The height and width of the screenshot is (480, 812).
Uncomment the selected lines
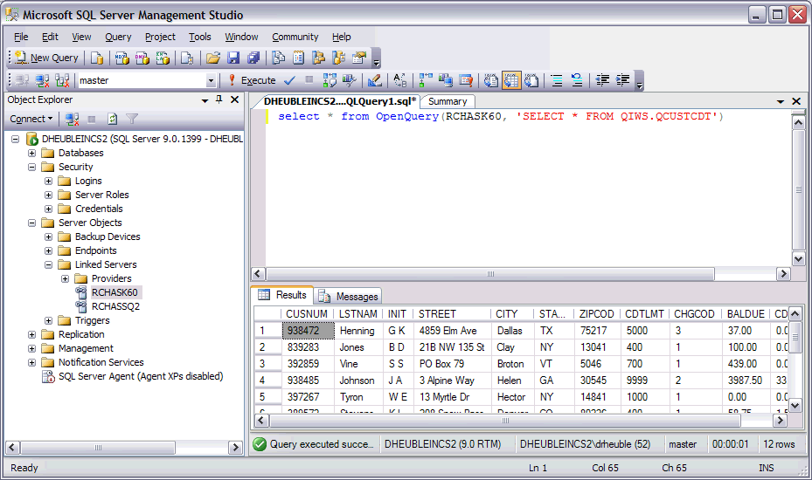tap(577, 80)
